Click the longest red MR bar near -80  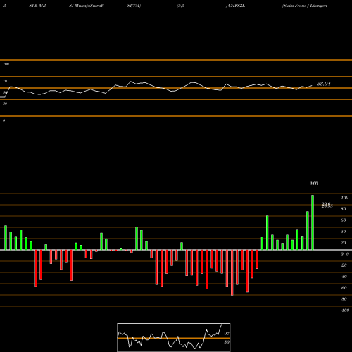[x=232, y=272]
